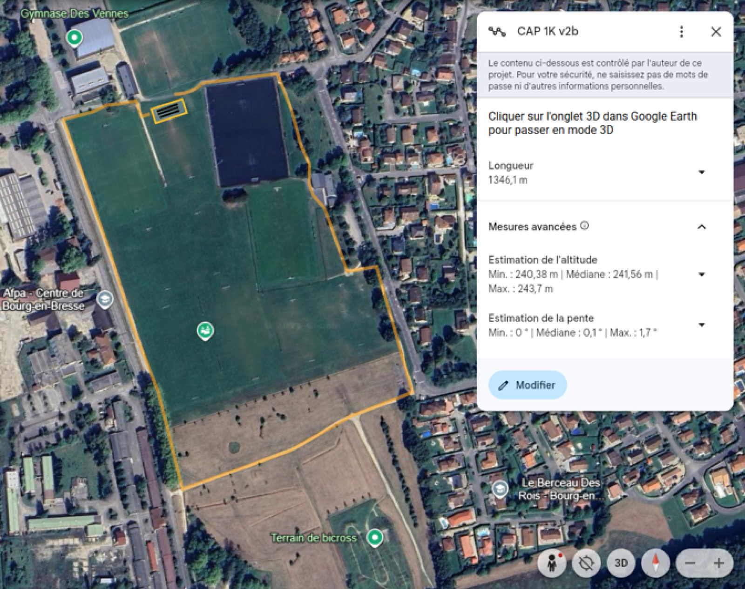Select Le Berceau Des Rois school marker
Image resolution: width=745 pixels, height=589 pixels.
pos(500,489)
